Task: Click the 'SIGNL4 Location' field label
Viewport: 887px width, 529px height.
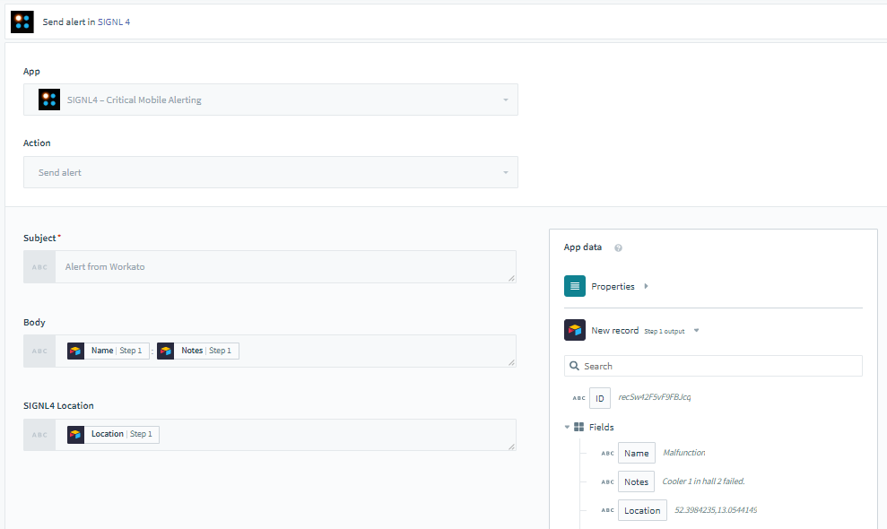Action: tap(58, 405)
